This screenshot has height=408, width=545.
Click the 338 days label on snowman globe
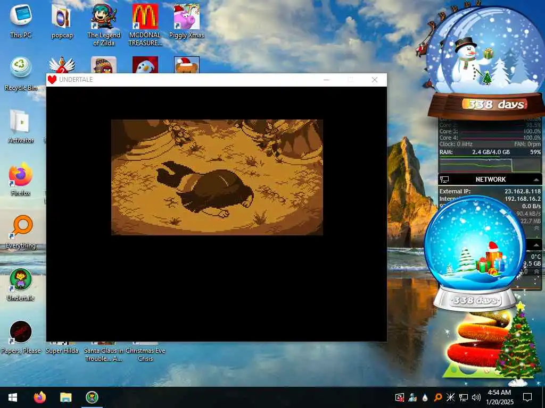pos(496,104)
